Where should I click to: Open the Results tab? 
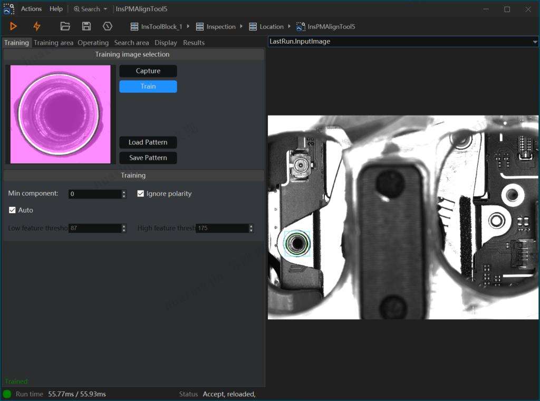[194, 43]
